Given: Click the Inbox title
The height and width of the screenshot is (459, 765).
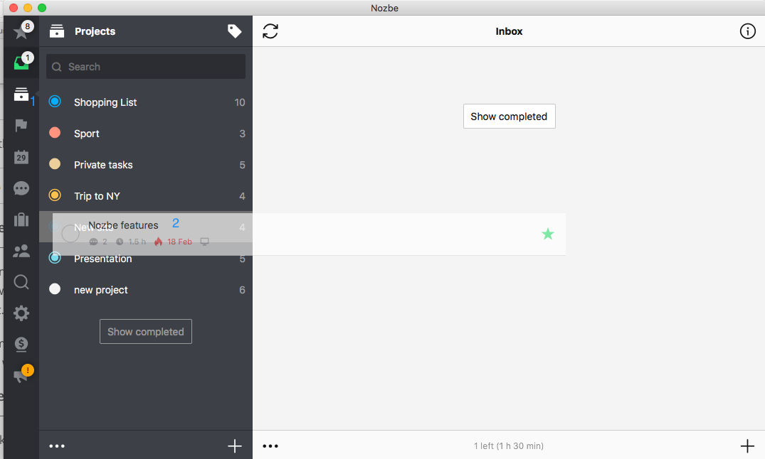Looking at the screenshot, I should tap(509, 31).
